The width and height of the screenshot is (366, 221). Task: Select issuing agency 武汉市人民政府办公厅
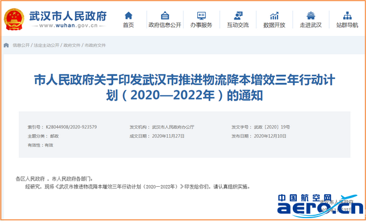[x=173, y=127]
